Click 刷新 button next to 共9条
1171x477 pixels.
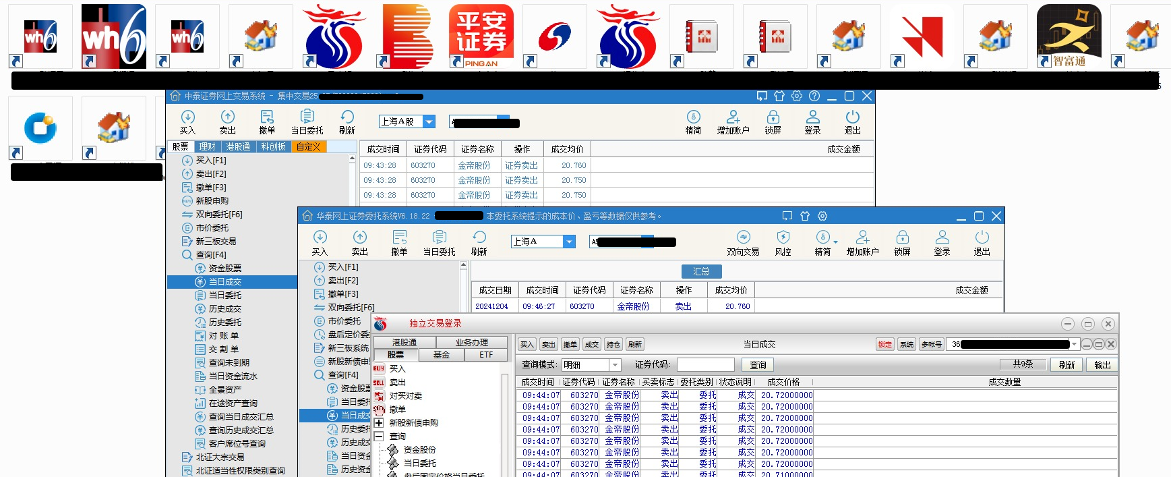tap(1067, 365)
